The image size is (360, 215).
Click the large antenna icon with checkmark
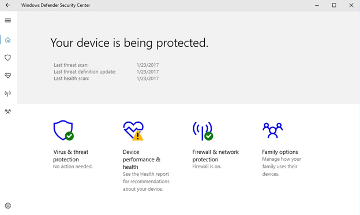coord(202,131)
